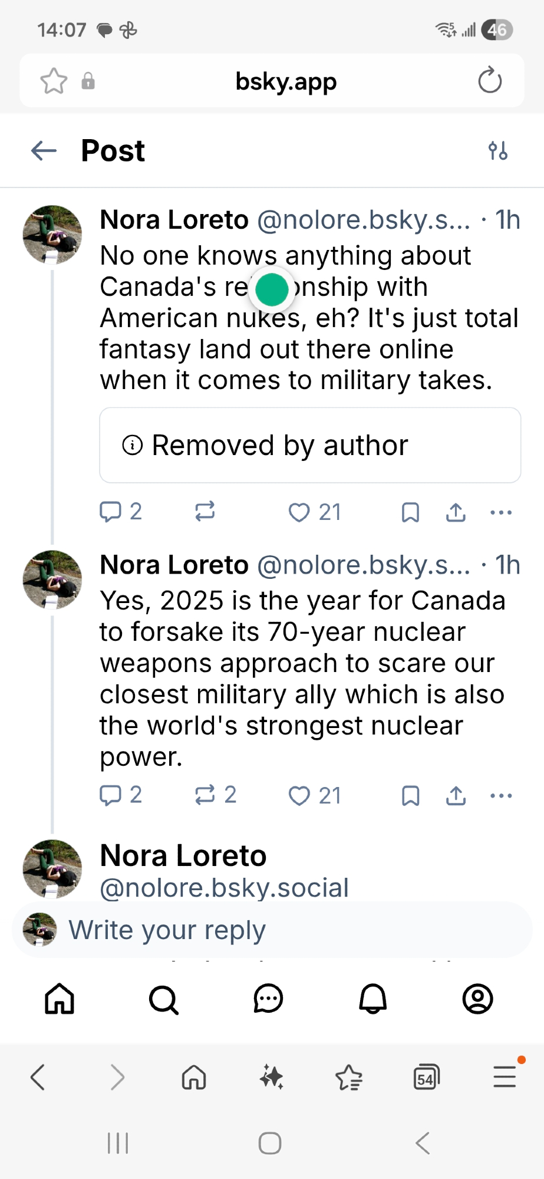Screen dimensions: 544x1179
Task: Repost the first Nora Loreto post
Action: point(205,512)
